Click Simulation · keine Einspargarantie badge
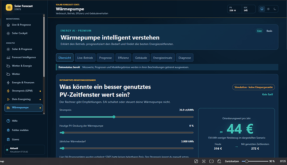287x165 pixels. 253,87
